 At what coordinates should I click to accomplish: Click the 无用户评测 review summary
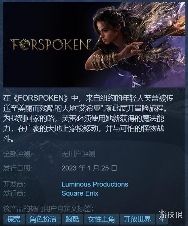tap(79, 154)
